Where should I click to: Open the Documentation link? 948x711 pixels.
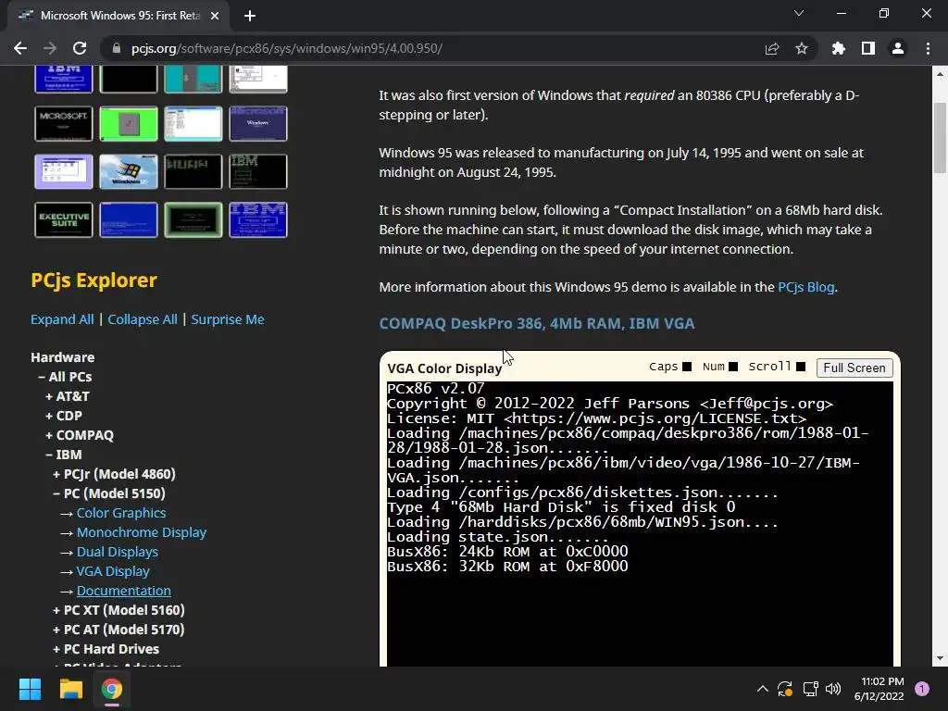(x=124, y=590)
